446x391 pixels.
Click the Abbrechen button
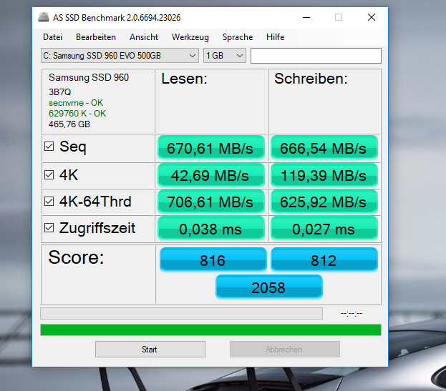[x=285, y=350]
